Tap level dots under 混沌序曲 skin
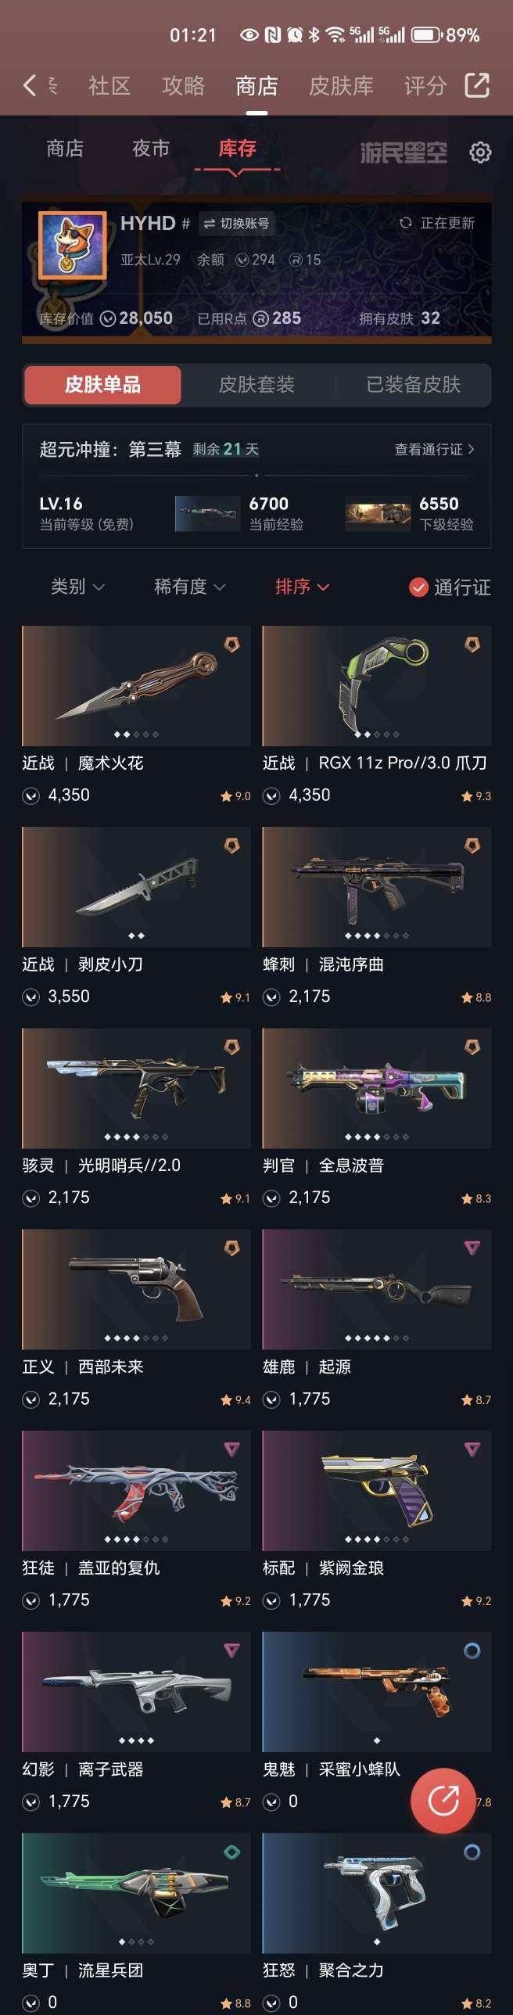The width and height of the screenshot is (513, 2015). coord(377,936)
